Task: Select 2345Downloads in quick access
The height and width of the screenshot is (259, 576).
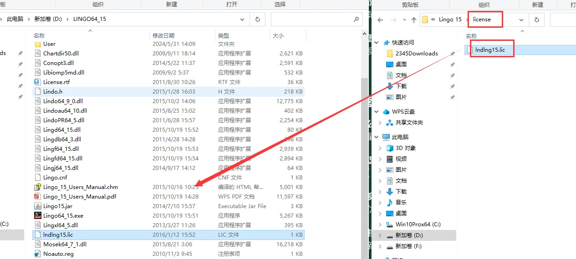Action: click(416, 54)
